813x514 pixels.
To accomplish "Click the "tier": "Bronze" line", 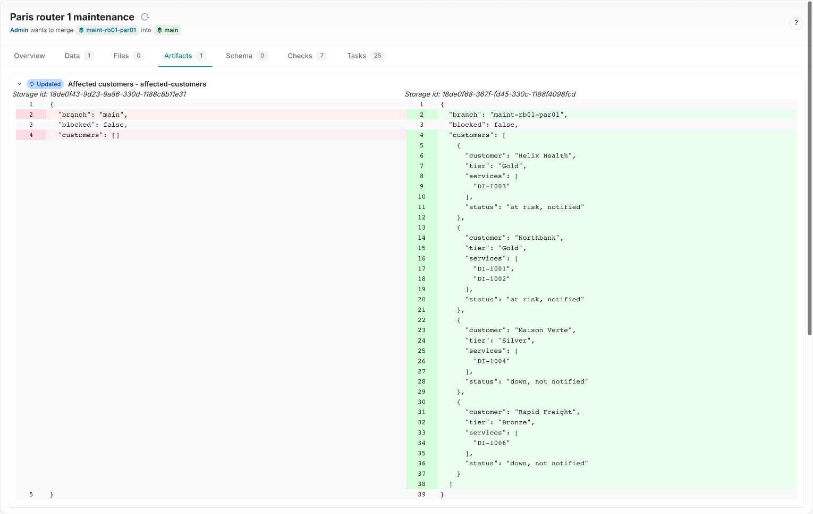I will point(602,423).
